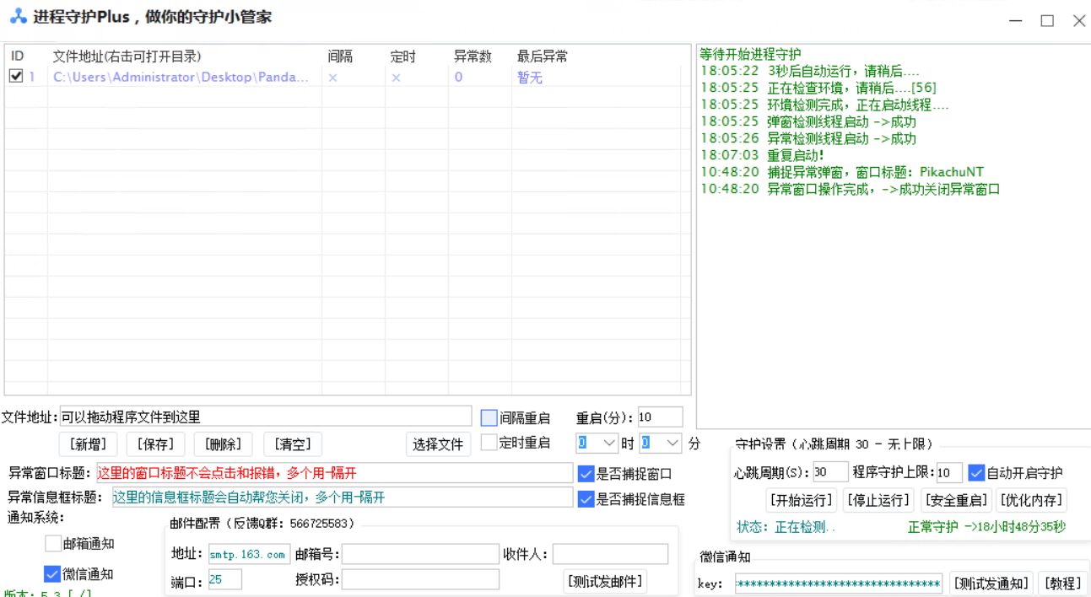
Task: Toggle the checkbox for process row 1
Action: (x=15, y=77)
